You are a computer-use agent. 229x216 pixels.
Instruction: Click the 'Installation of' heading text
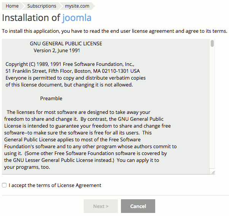31,18
